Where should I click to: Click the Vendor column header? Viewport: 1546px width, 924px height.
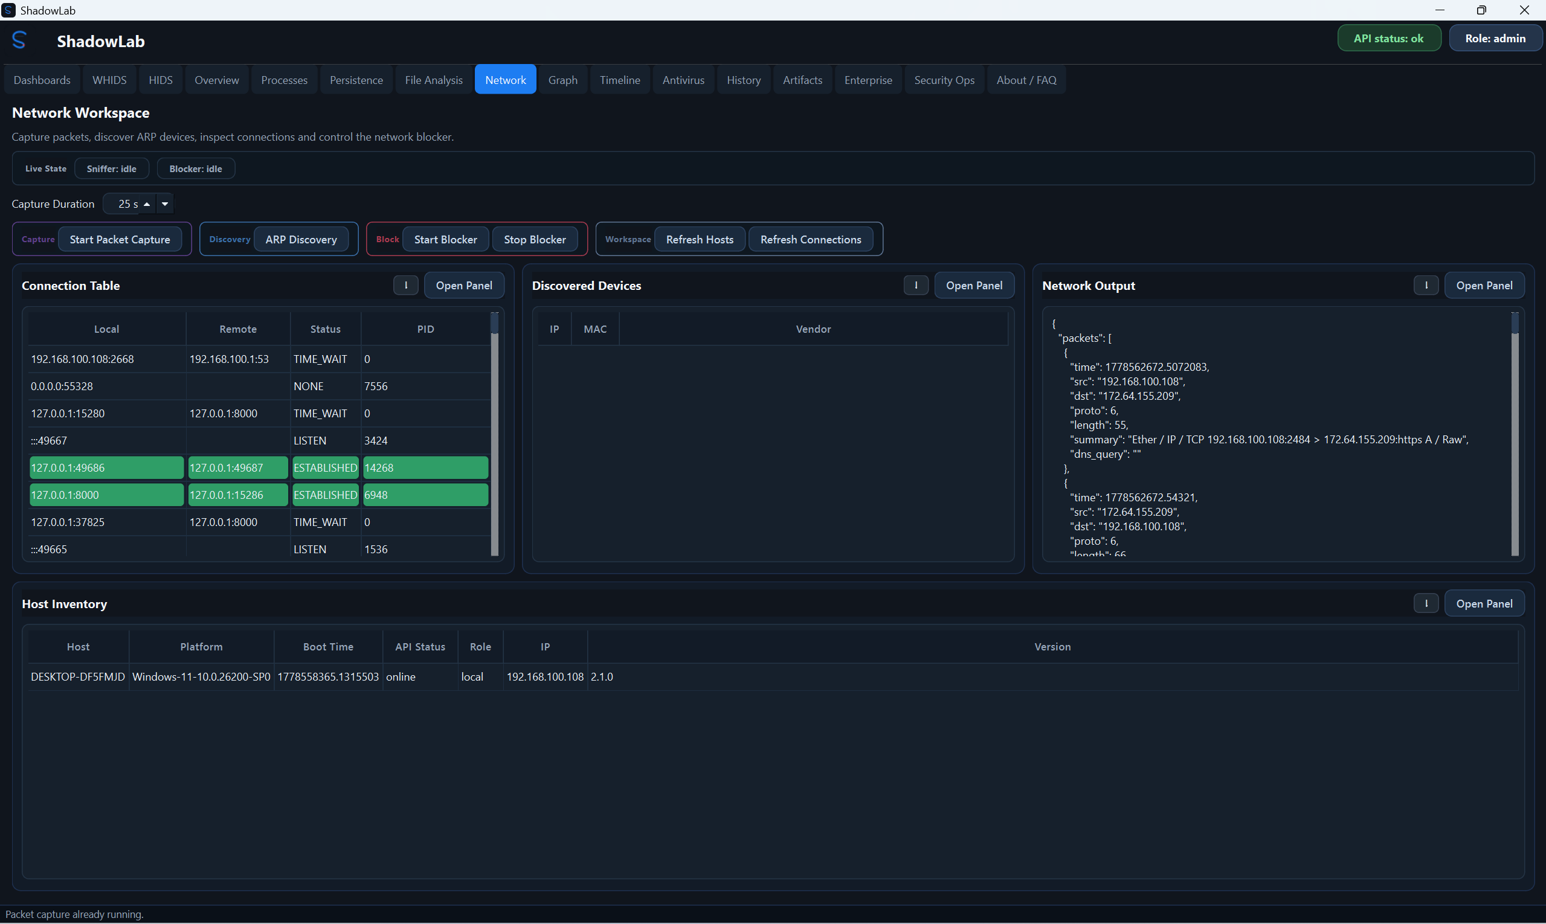click(x=814, y=329)
